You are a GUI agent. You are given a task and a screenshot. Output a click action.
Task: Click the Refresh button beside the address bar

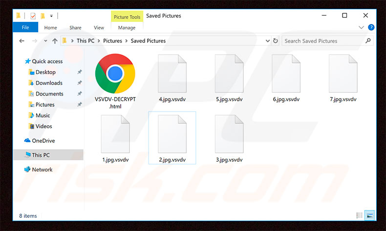pos(276,41)
